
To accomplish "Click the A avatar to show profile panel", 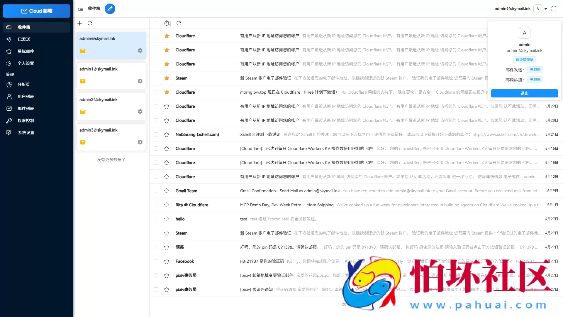I will [538, 9].
